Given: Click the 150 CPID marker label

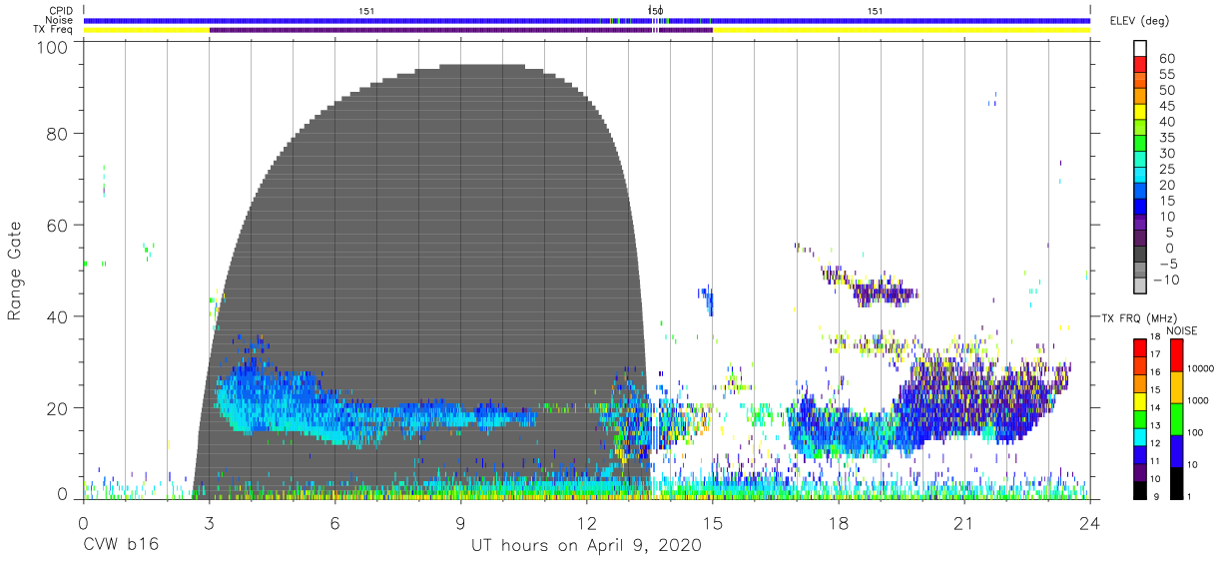Looking at the screenshot, I should [x=655, y=11].
